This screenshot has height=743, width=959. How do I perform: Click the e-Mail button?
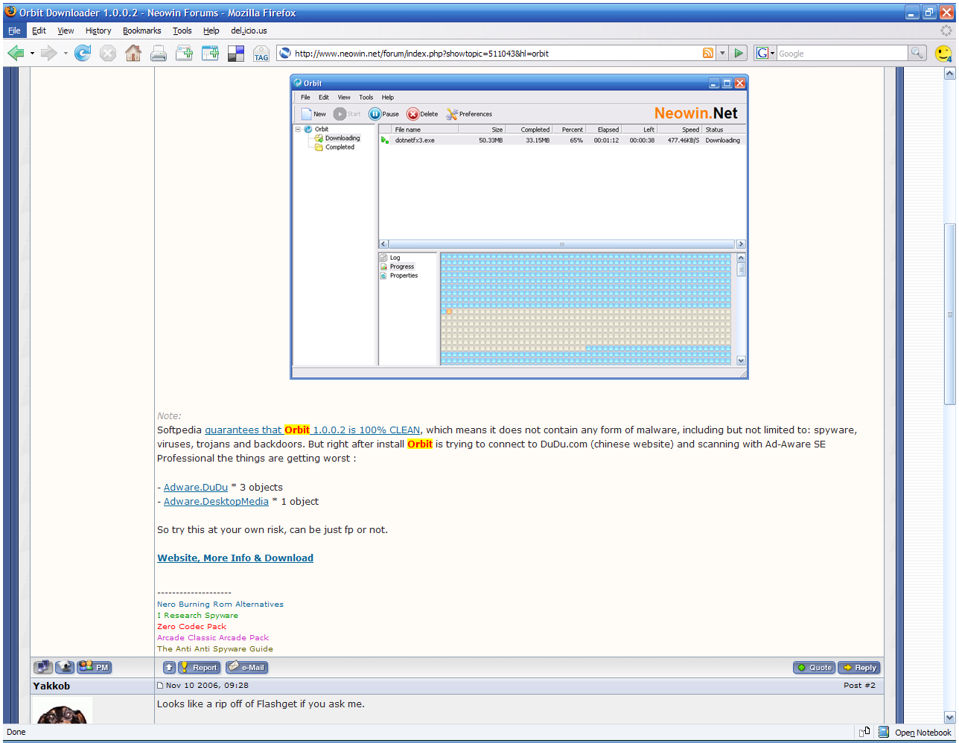click(x=246, y=668)
